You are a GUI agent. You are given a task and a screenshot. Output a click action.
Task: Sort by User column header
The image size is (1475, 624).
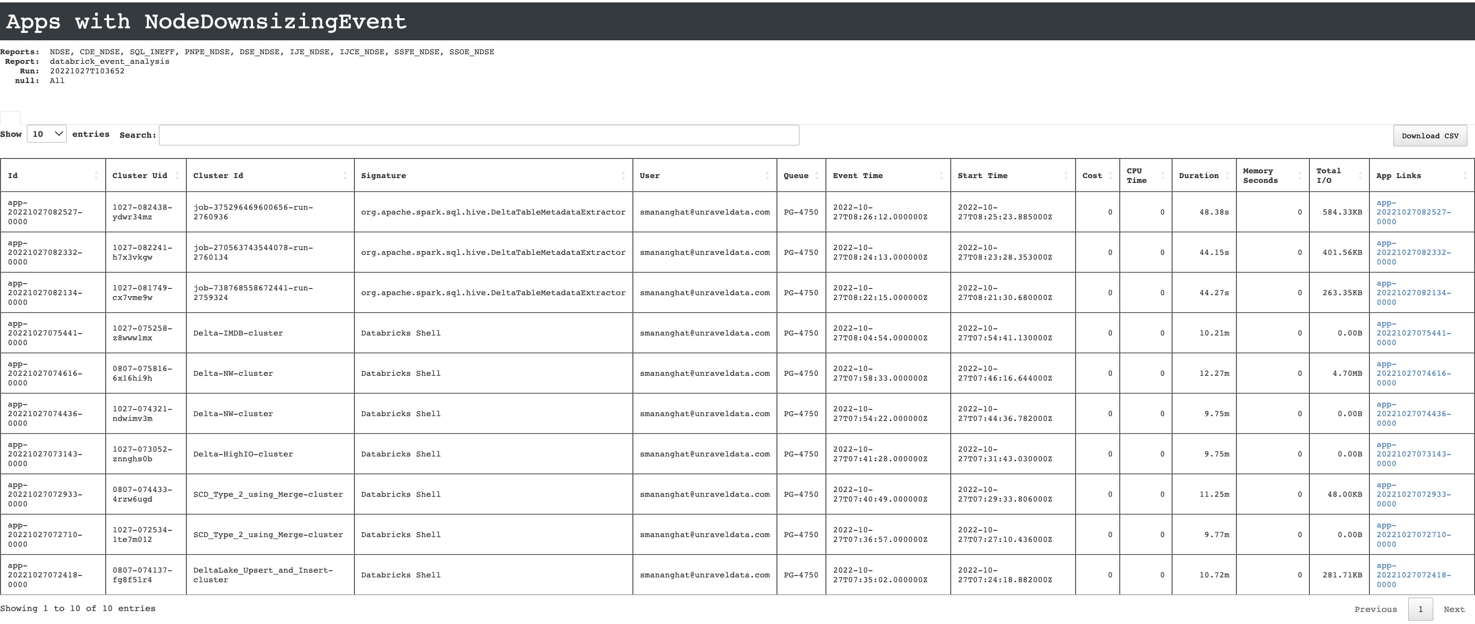[705, 176]
